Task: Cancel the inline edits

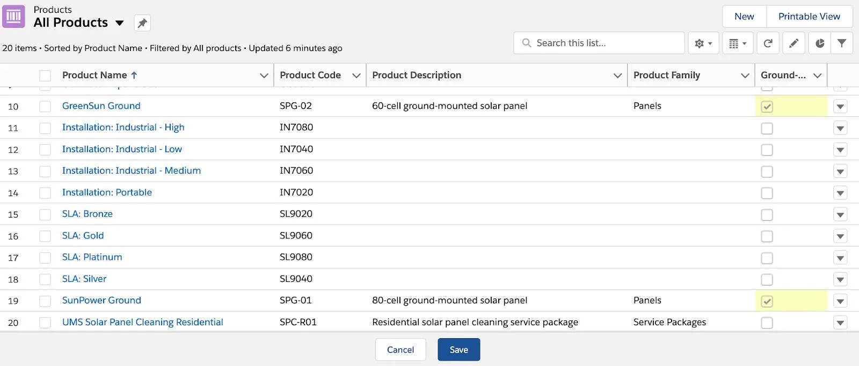Action: (401, 349)
